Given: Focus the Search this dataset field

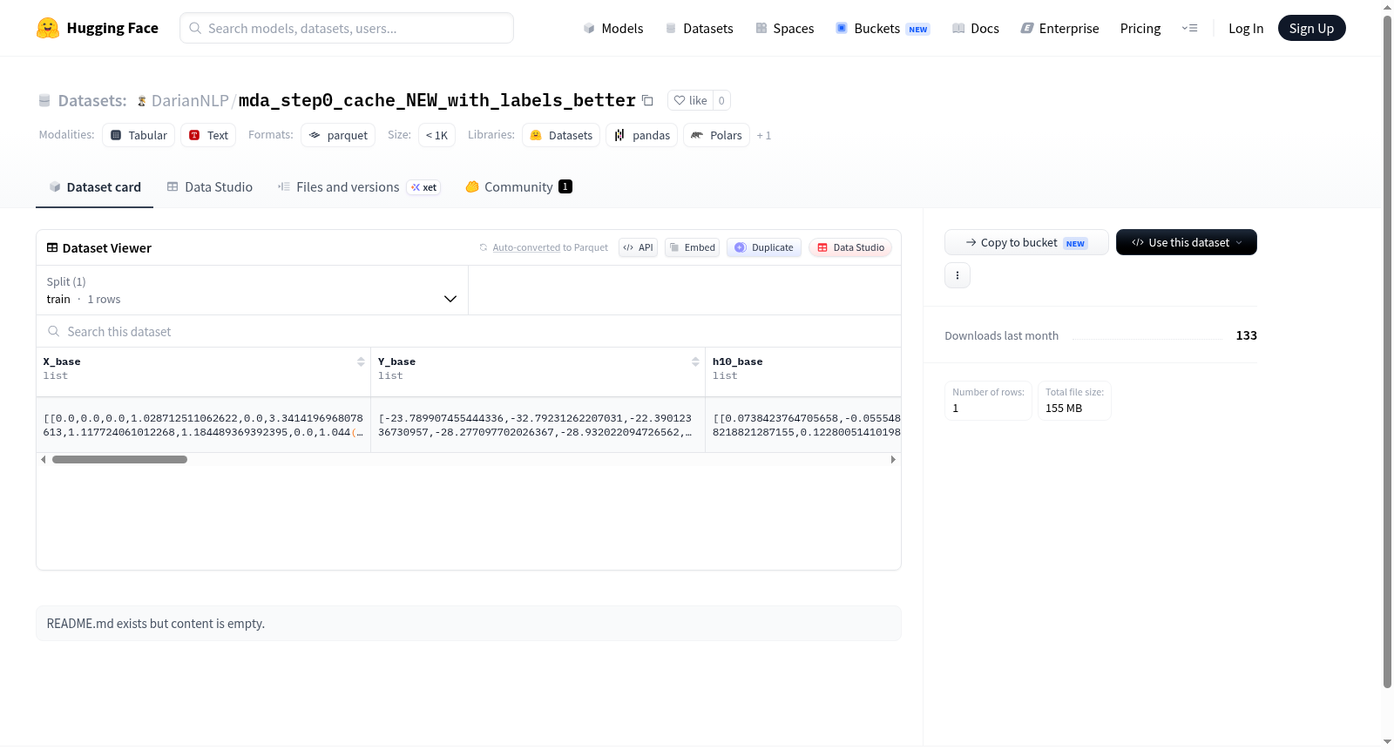Looking at the screenshot, I should tap(469, 331).
